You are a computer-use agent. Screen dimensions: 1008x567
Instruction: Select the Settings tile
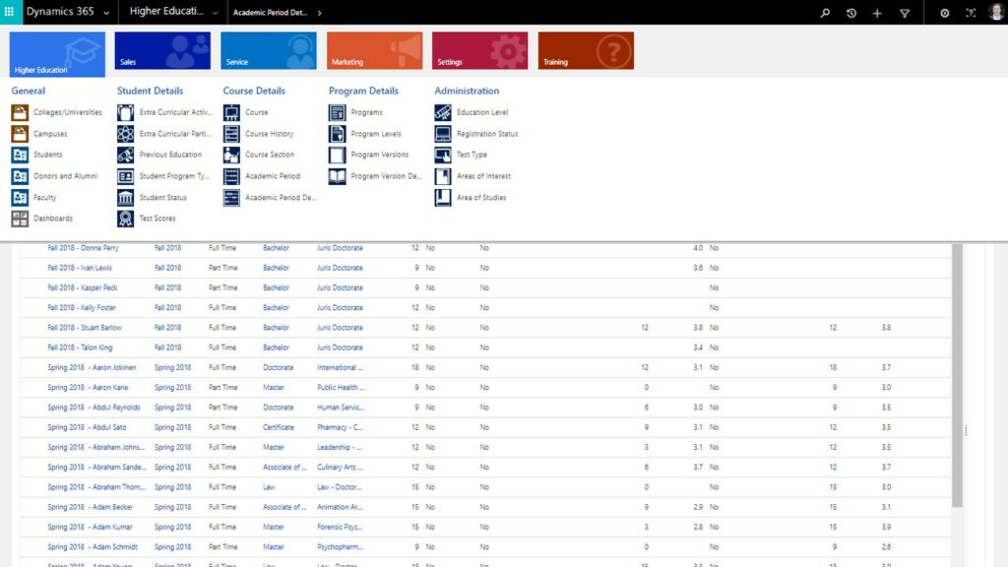click(480, 50)
